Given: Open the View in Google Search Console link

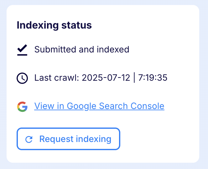Looking at the screenshot, I should coord(99,106).
